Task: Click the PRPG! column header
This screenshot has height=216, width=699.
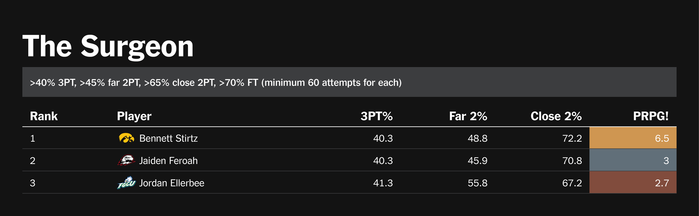Action: pyautogui.click(x=650, y=116)
